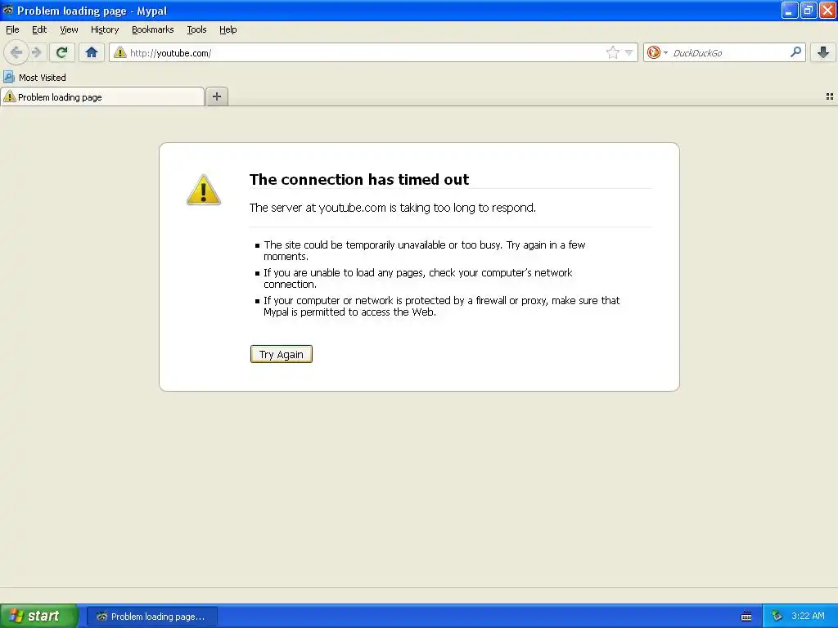838x628 pixels.
Task: Open the Help menu
Action: [x=228, y=29]
